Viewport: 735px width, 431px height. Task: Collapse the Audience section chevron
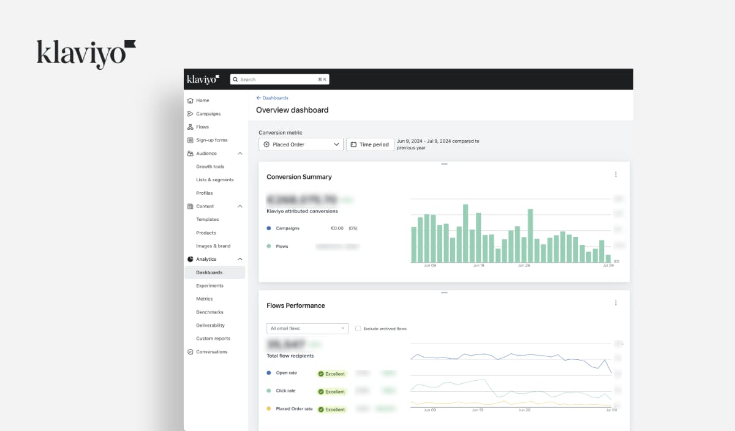[x=239, y=154]
